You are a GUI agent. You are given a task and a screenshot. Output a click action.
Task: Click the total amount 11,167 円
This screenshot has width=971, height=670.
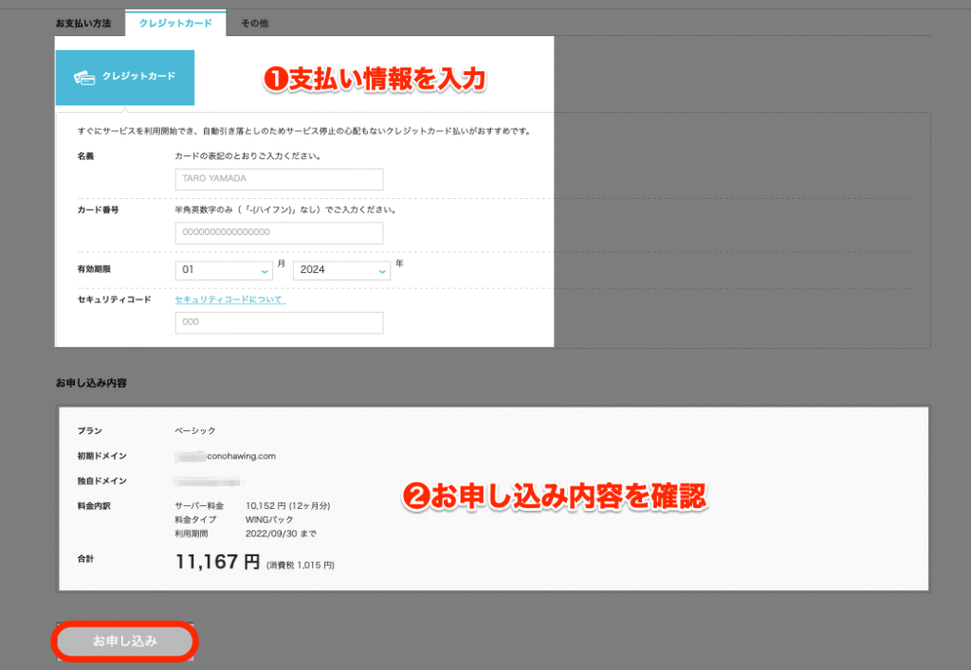click(x=217, y=562)
